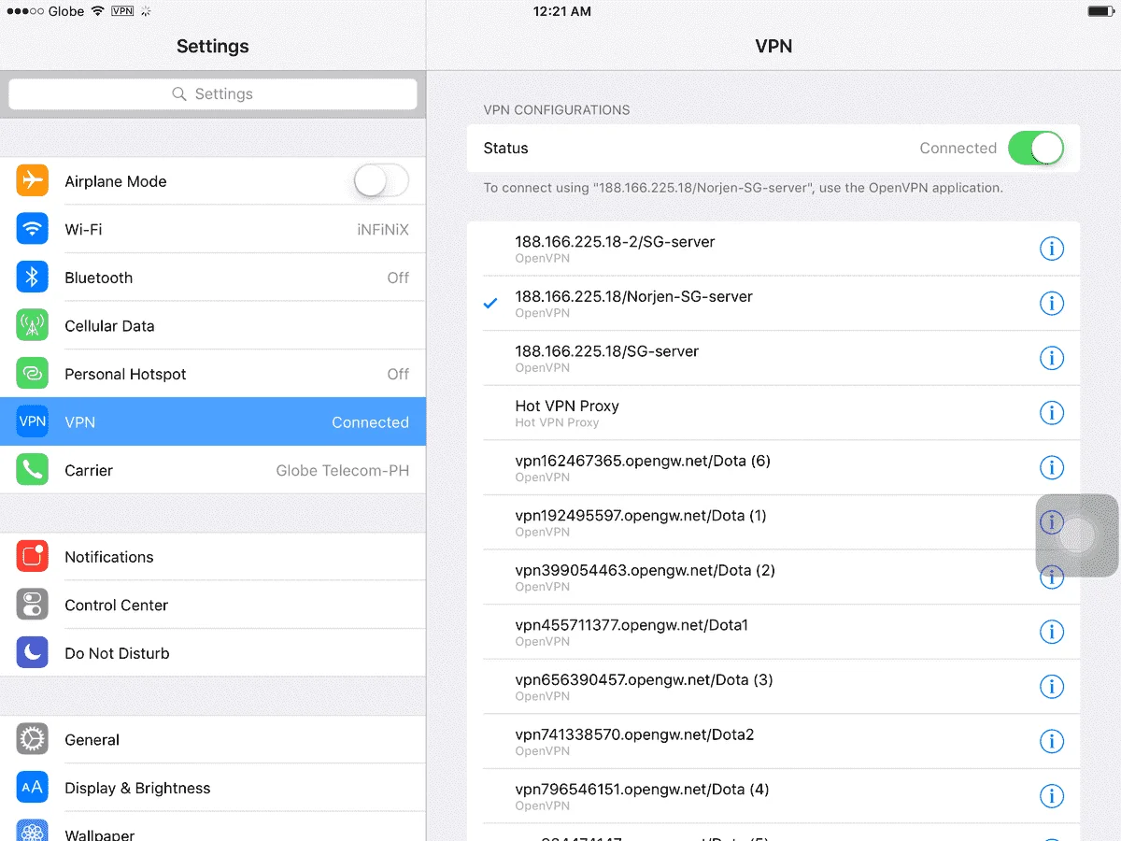Tap the Wi-Fi signal icon in status bar
The image size is (1121, 841).
pos(97,11)
